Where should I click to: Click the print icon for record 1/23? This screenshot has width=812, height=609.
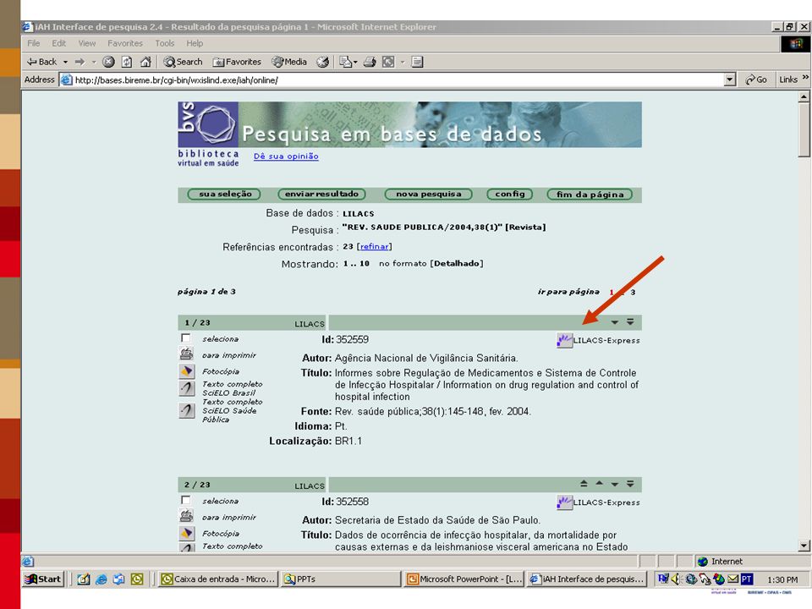pyautogui.click(x=186, y=354)
